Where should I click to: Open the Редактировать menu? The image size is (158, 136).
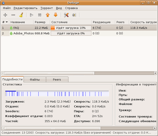(x=26, y=8)
